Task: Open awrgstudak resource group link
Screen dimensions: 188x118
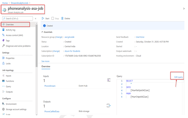Action: pyautogui.click(x=70, y=37)
